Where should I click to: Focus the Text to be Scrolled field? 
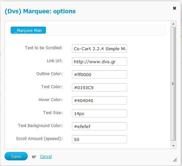[99, 49]
